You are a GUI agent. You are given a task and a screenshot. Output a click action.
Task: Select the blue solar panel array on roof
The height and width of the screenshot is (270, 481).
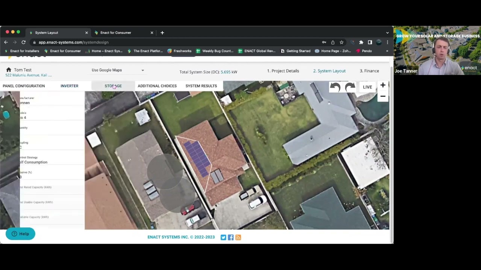[197, 159]
